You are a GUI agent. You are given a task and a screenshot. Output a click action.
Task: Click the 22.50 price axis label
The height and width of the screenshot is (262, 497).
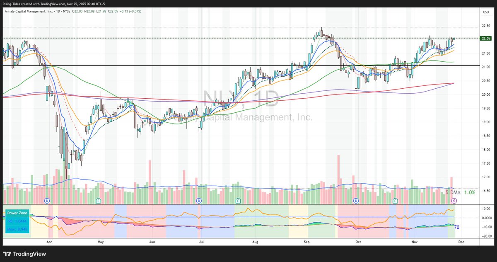(x=486, y=25)
